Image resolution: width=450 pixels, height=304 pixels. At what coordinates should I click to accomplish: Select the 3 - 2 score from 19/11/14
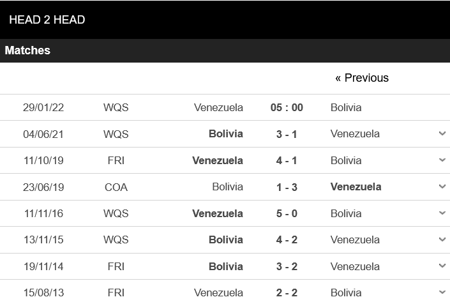point(287,266)
